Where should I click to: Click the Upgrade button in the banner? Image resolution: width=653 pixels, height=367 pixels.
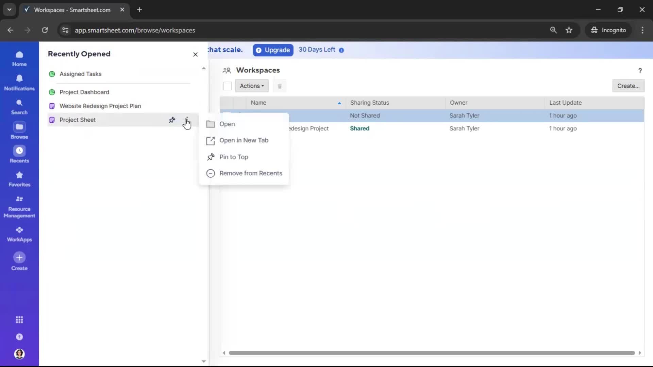pos(273,50)
